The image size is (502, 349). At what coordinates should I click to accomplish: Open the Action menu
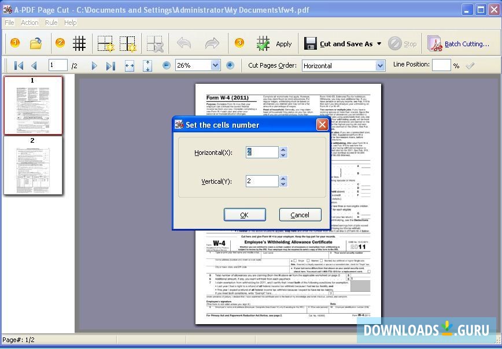[x=29, y=23]
